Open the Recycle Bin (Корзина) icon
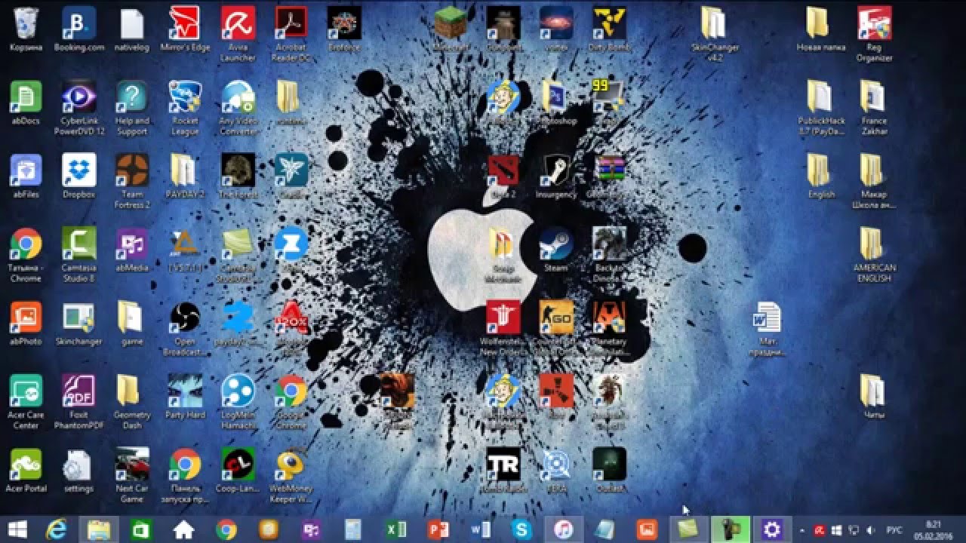 pos(26,23)
